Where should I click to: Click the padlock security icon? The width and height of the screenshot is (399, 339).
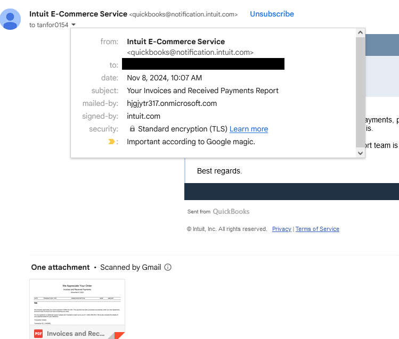[x=132, y=129]
